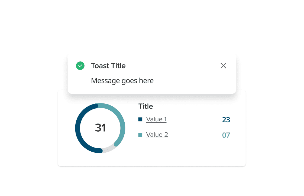Viewport: 304px width, 196px height.
Task: Close the toast with the X icon
Action: (x=223, y=66)
